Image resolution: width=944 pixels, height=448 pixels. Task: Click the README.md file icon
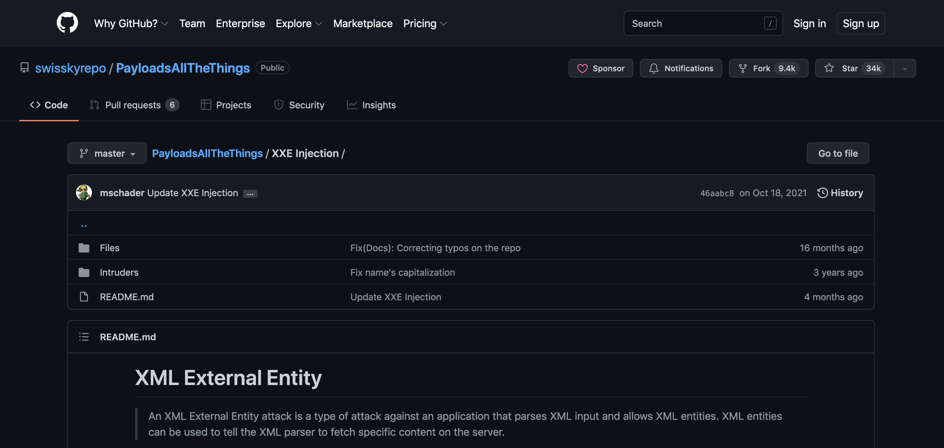click(x=84, y=297)
